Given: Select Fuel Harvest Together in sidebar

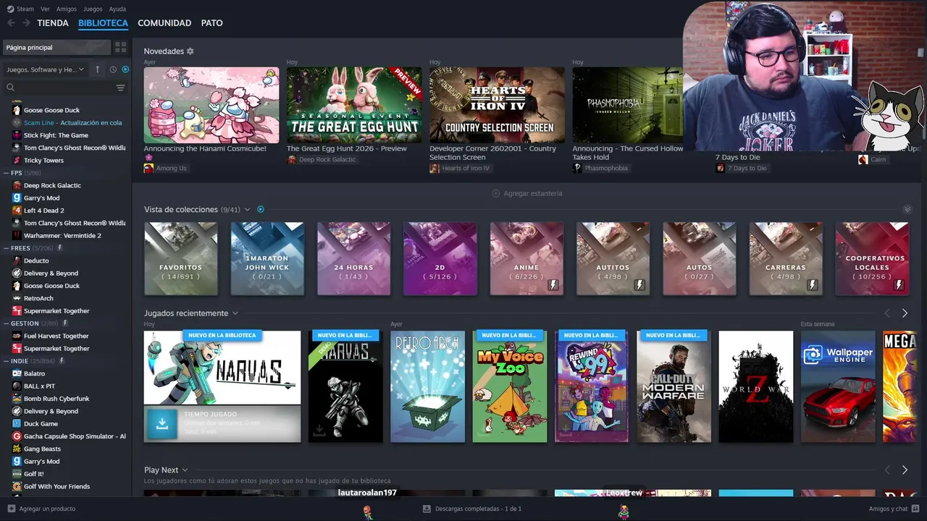Looking at the screenshot, I should [56, 336].
